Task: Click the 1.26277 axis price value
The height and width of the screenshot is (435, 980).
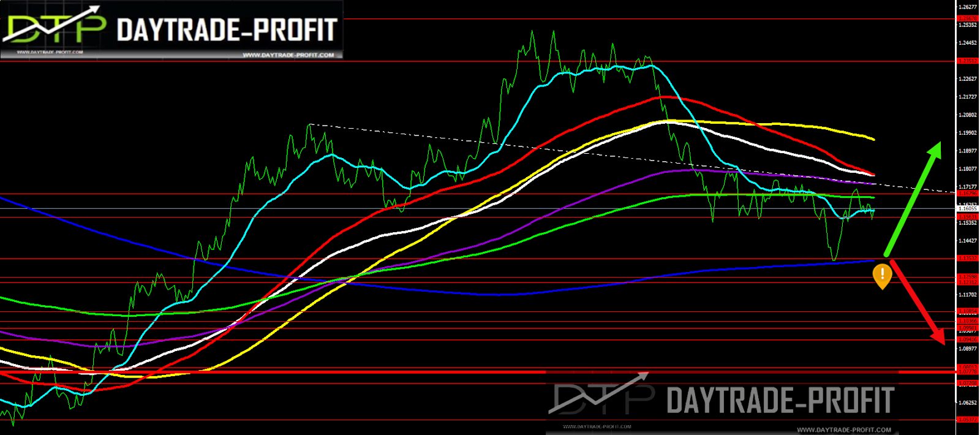Action: pyautogui.click(x=968, y=7)
